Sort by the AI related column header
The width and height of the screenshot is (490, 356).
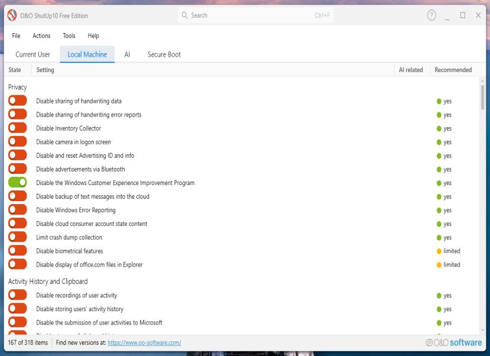tap(411, 70)
